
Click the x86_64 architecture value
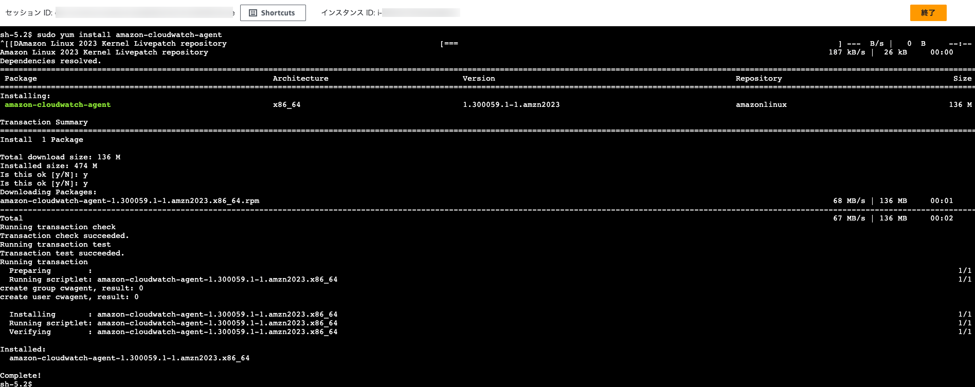click(x=287, y=105)
